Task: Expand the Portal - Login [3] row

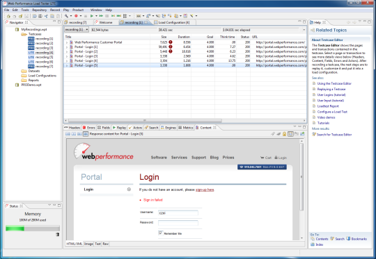Action: click(67, 56)
